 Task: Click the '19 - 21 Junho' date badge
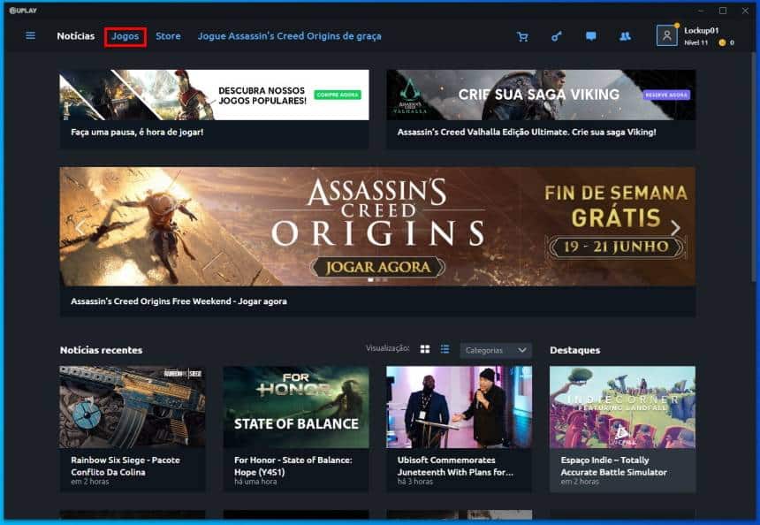pyautogui.click(x=616, y=247)
